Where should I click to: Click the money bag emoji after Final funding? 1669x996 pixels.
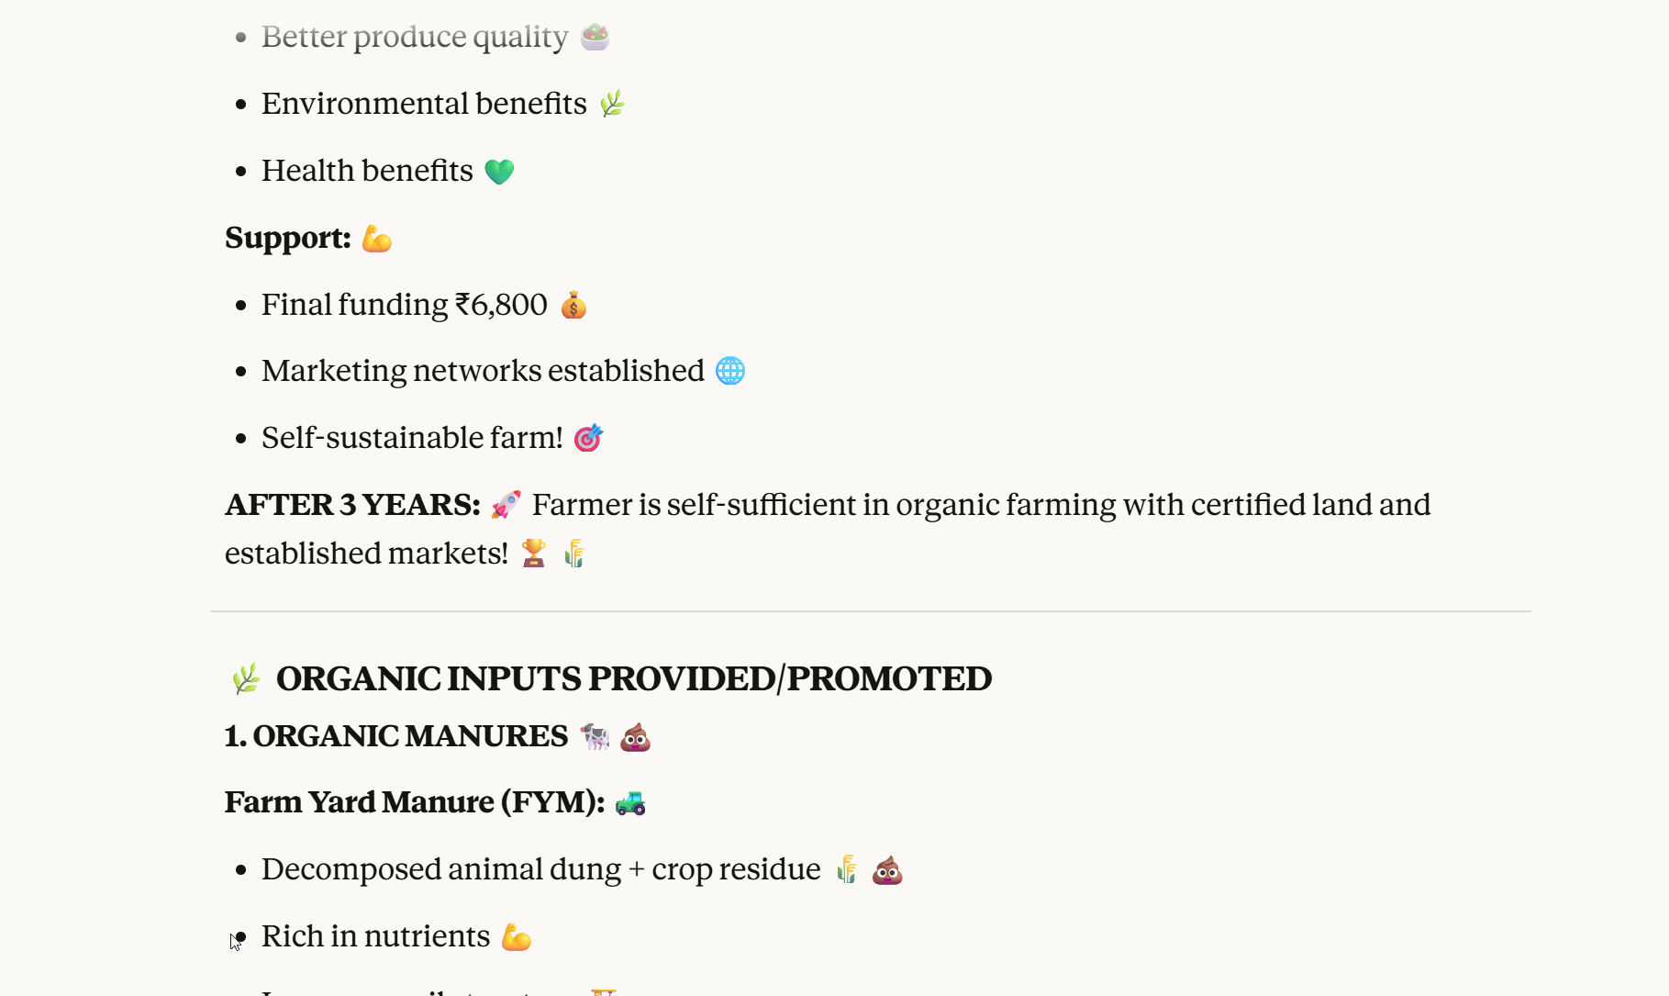(x=573, y=305)
